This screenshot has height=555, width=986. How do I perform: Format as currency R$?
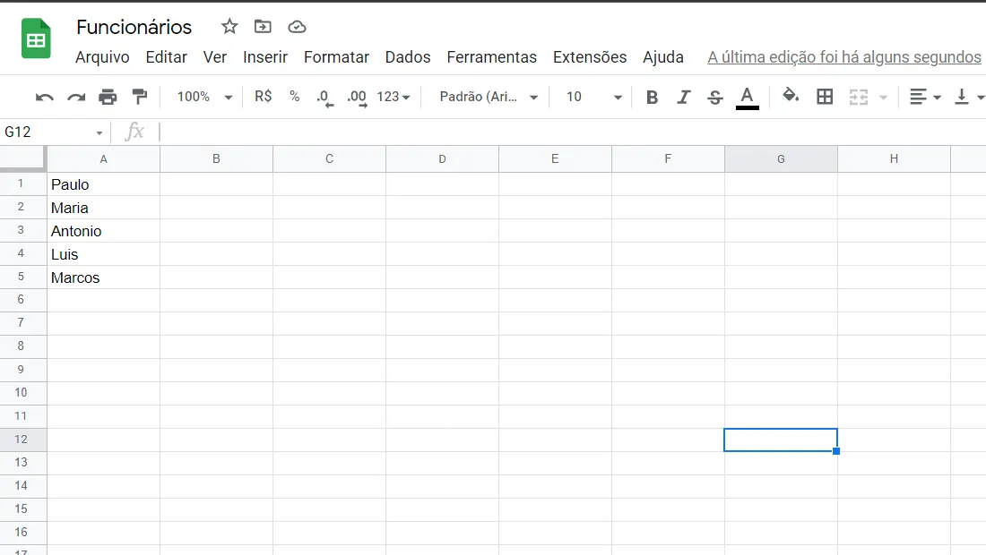263,96
